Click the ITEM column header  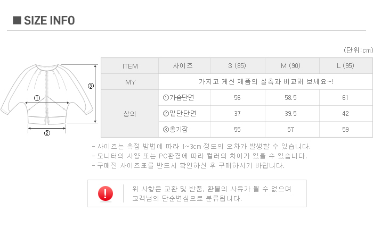(x=130, y=66)
